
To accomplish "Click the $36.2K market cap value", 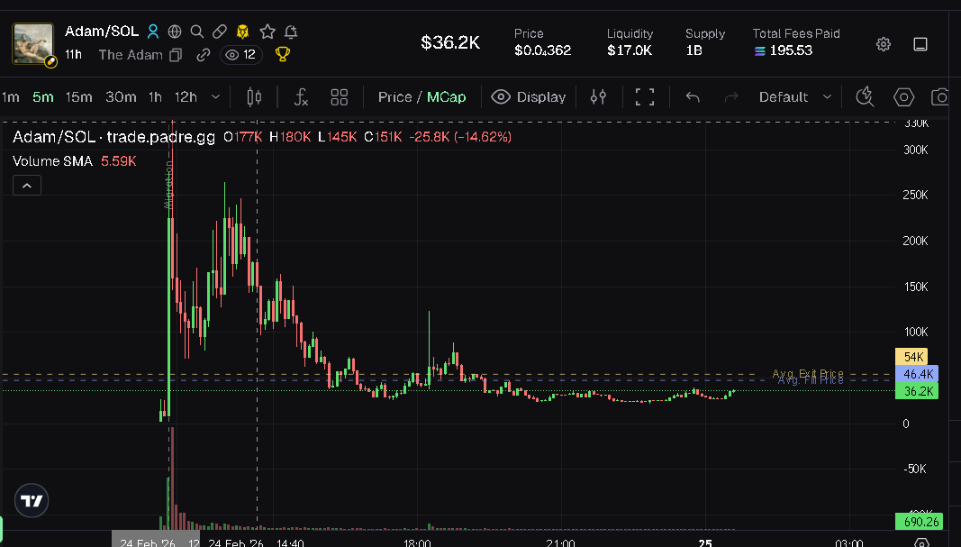I will click(x=450, y=42).
